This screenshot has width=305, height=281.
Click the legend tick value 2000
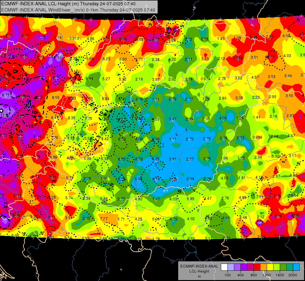[293, 275]
